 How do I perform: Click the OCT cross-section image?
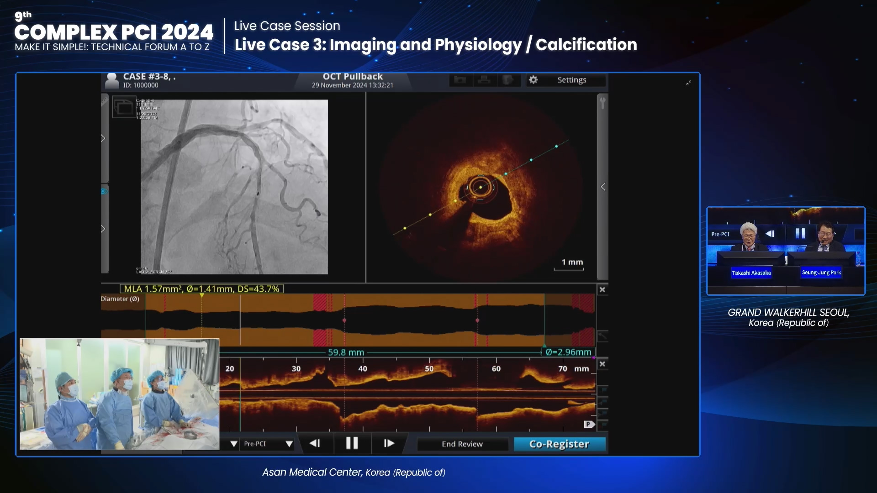(x=481, y=187)
